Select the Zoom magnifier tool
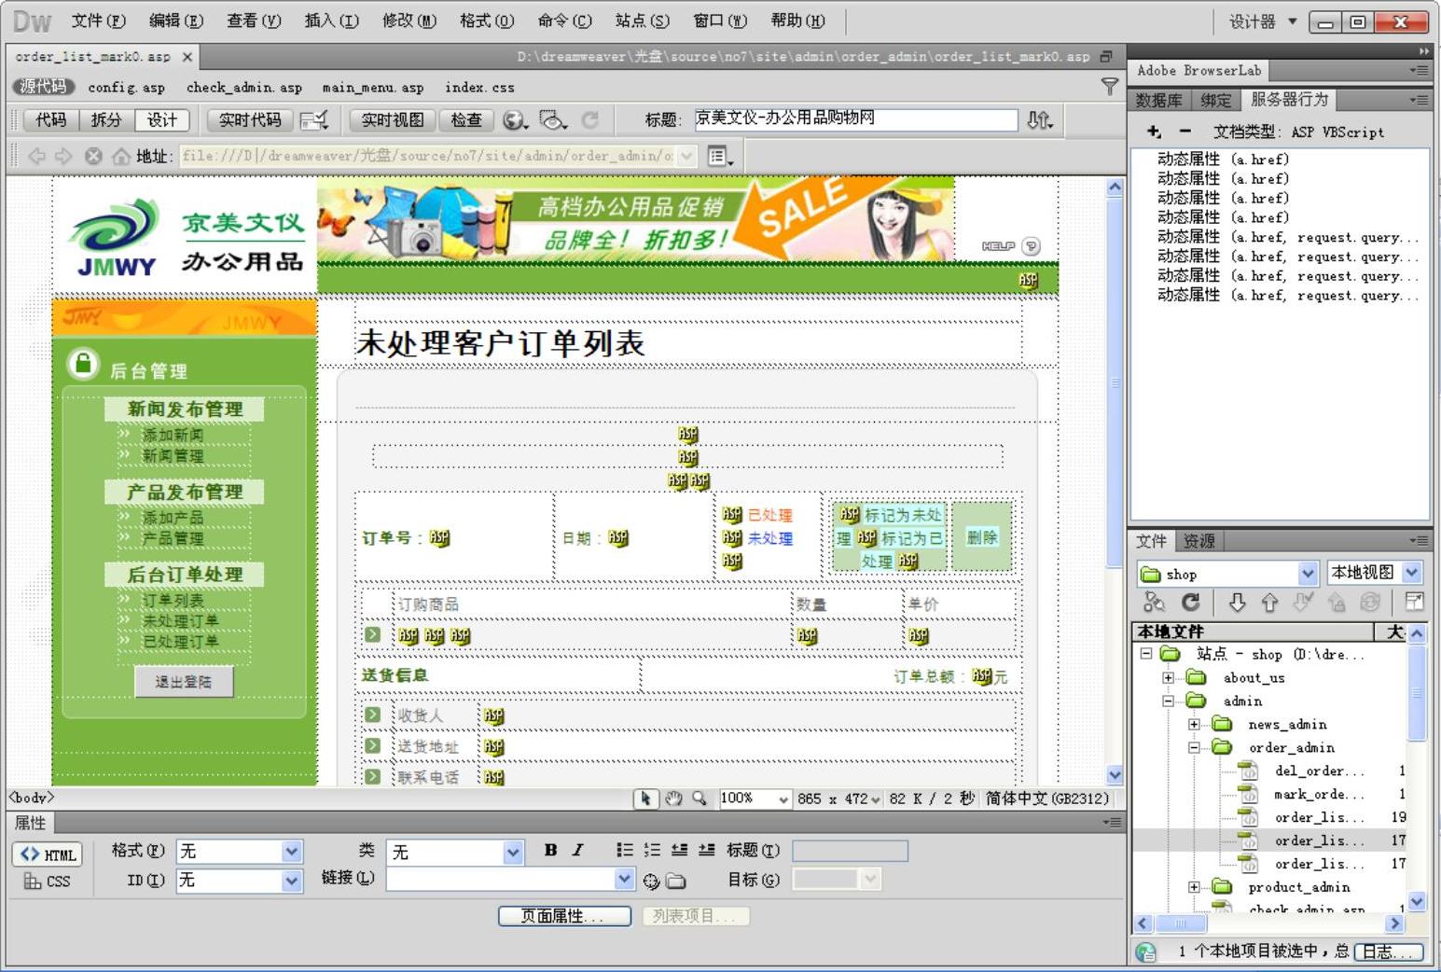Image resolution: width=1441 pixels, height=972 pixels. 700,798
